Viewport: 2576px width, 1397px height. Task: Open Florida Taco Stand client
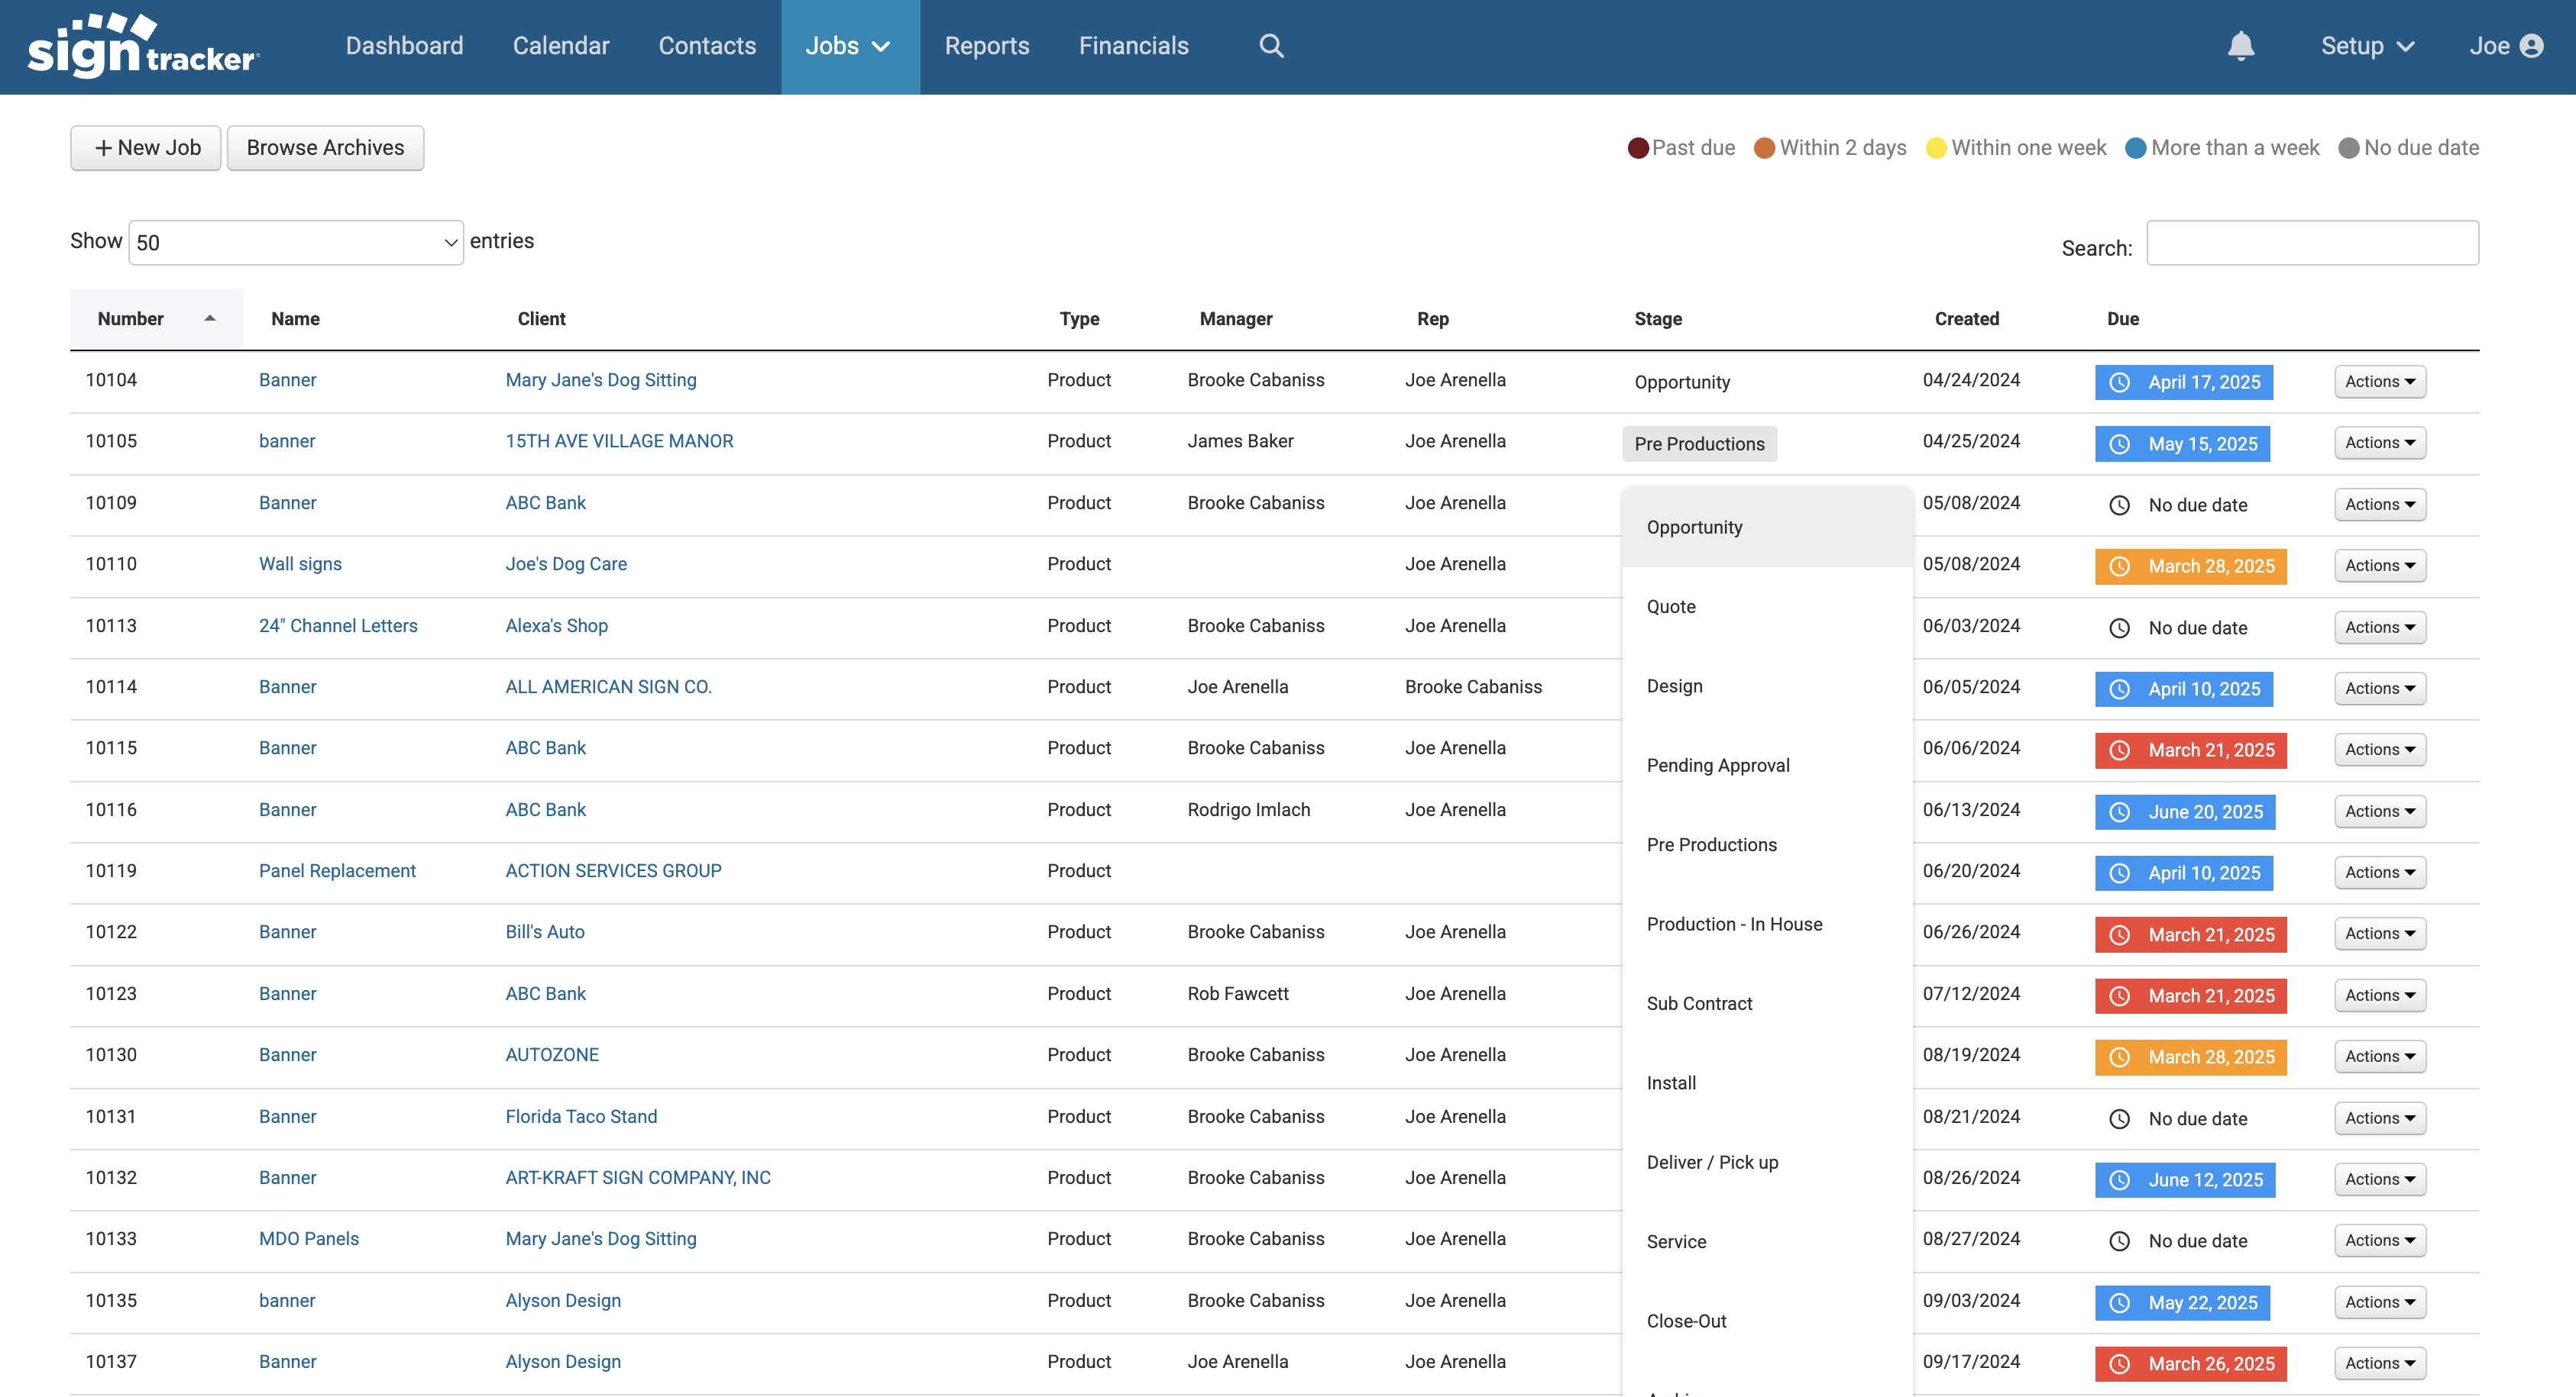pos(581,1116)
